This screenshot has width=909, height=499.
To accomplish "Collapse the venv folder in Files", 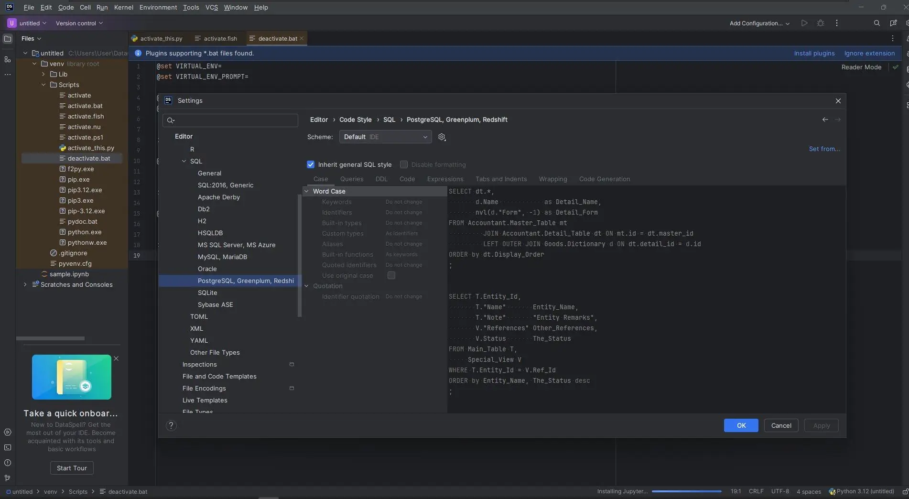I will [34, 64].
